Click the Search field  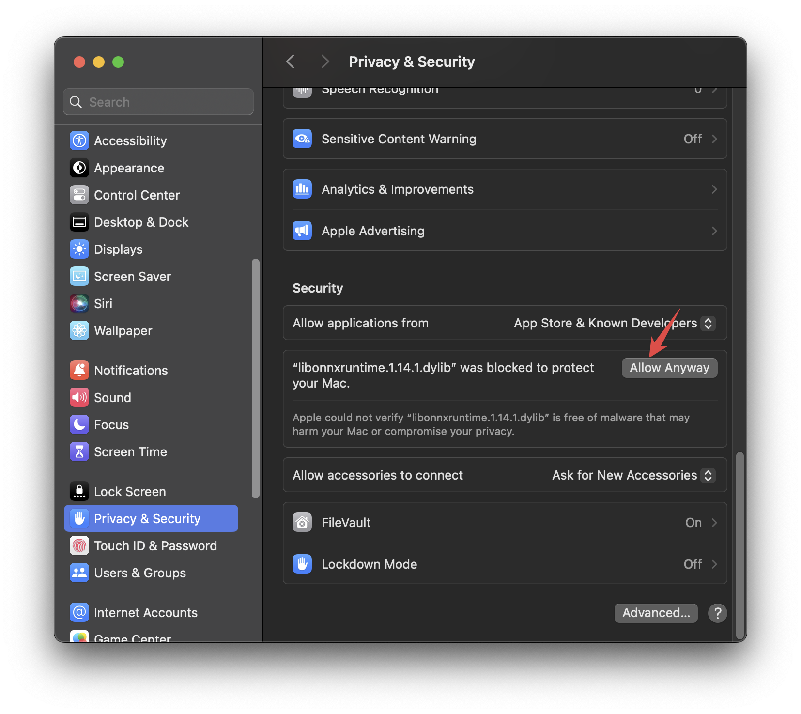click(x=158, y=102)
